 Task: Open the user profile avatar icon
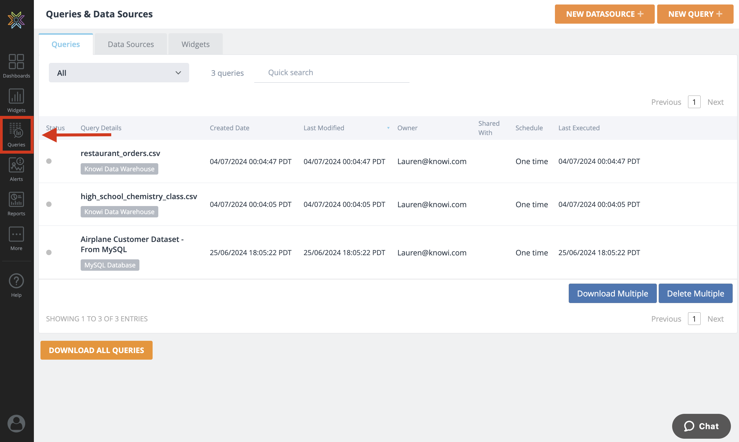click(x=16, y=423)
